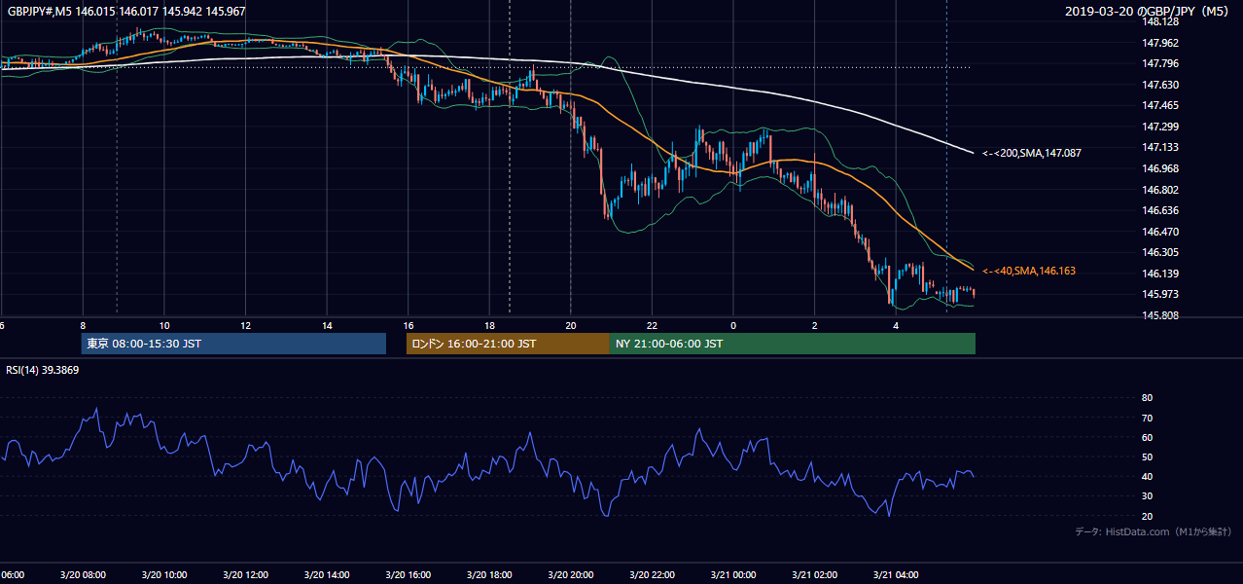
Task: Click price level 147.133 on the axis
Action: tap(1160, 148)
